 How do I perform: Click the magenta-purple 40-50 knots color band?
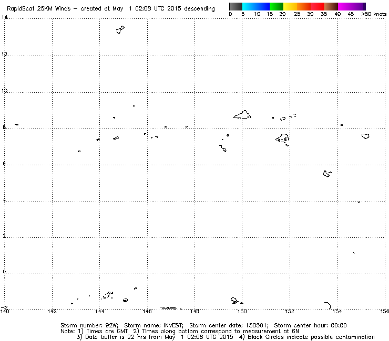[352, 6]
